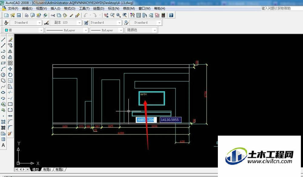Click the dynamic input field showing 14130.5955
The image size is (303, 177).
click(x=170, y=120)
